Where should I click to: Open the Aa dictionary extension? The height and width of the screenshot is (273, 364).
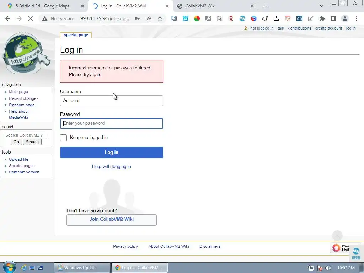point(299,18)
